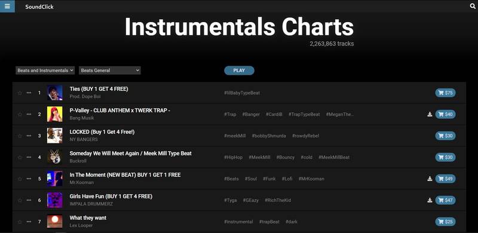Open three-dots options for LOCKED track
Viewport: 478px width, 233px height.
click(29, 136)
